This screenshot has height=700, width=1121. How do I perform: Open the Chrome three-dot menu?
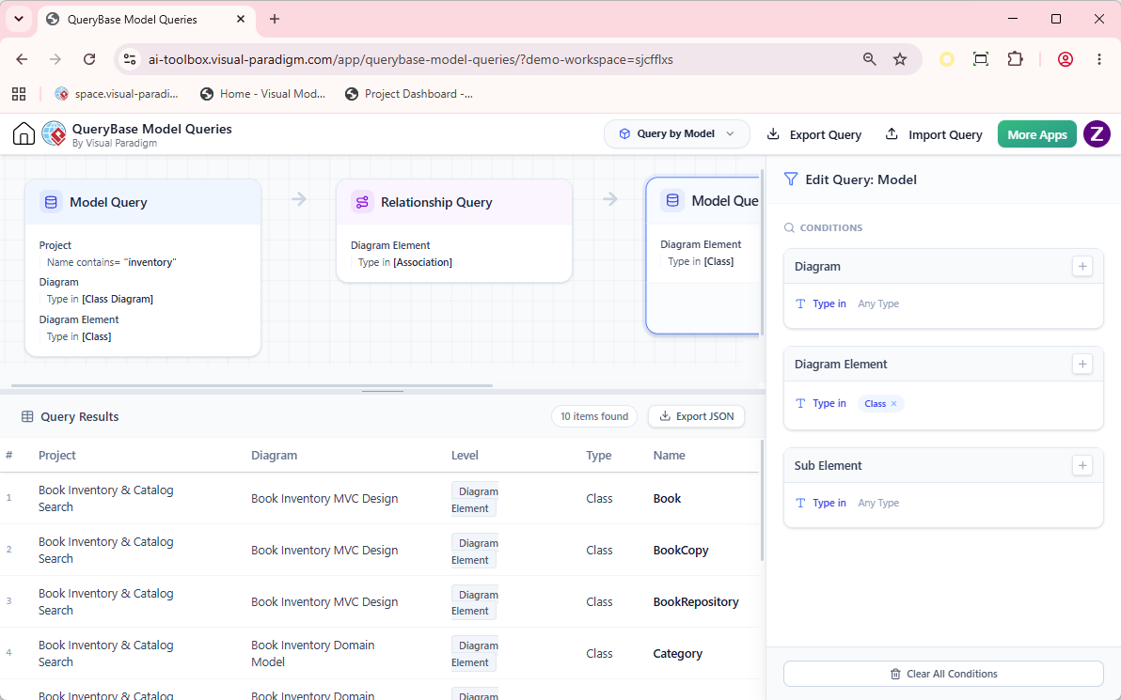click(1099, 59)
